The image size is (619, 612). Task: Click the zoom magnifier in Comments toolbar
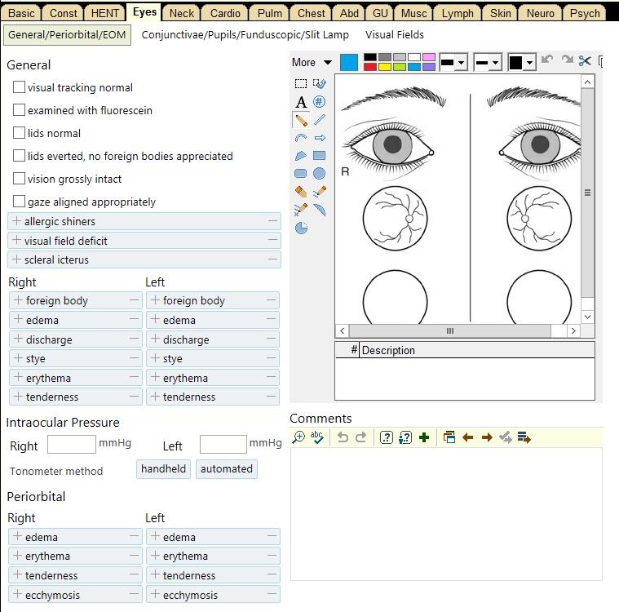298,437
